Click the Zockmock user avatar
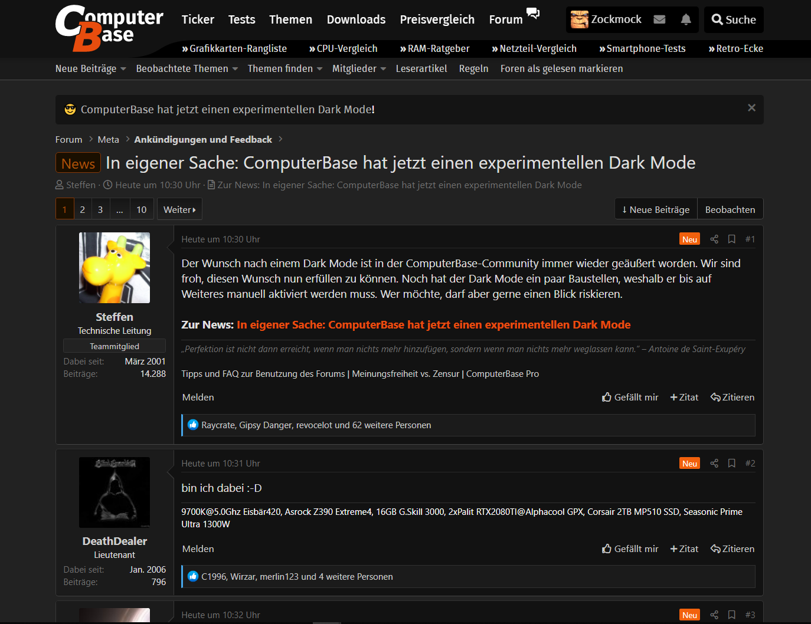This screenshot has height=624, width=811. click(580, 19)
